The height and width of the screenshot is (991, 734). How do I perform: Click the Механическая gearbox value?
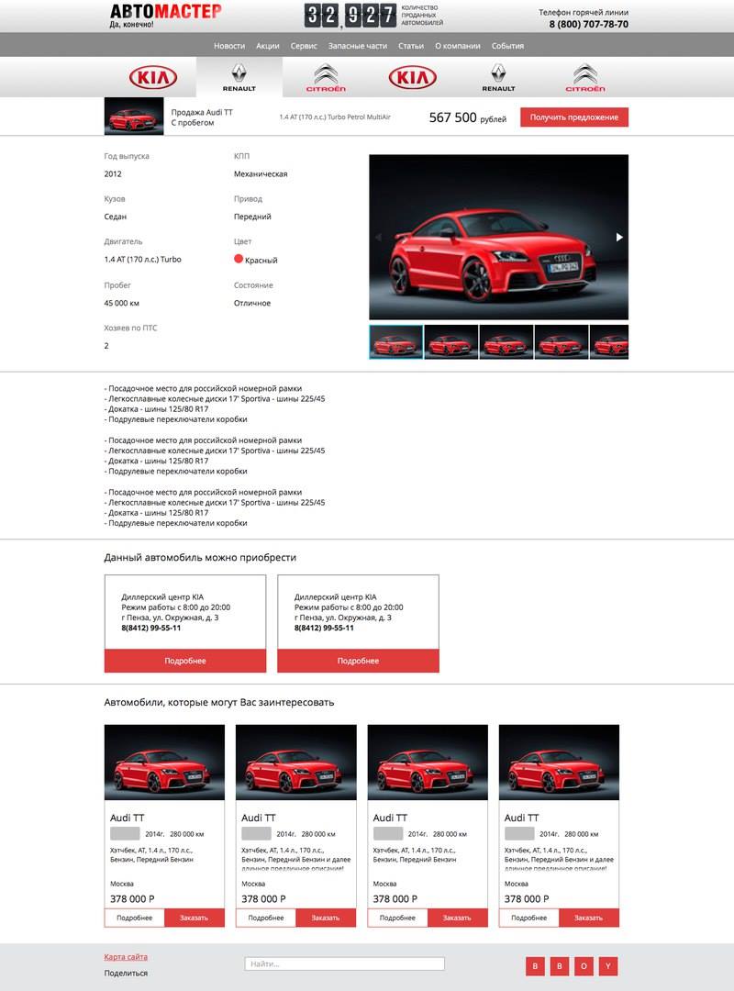(261, 173)
